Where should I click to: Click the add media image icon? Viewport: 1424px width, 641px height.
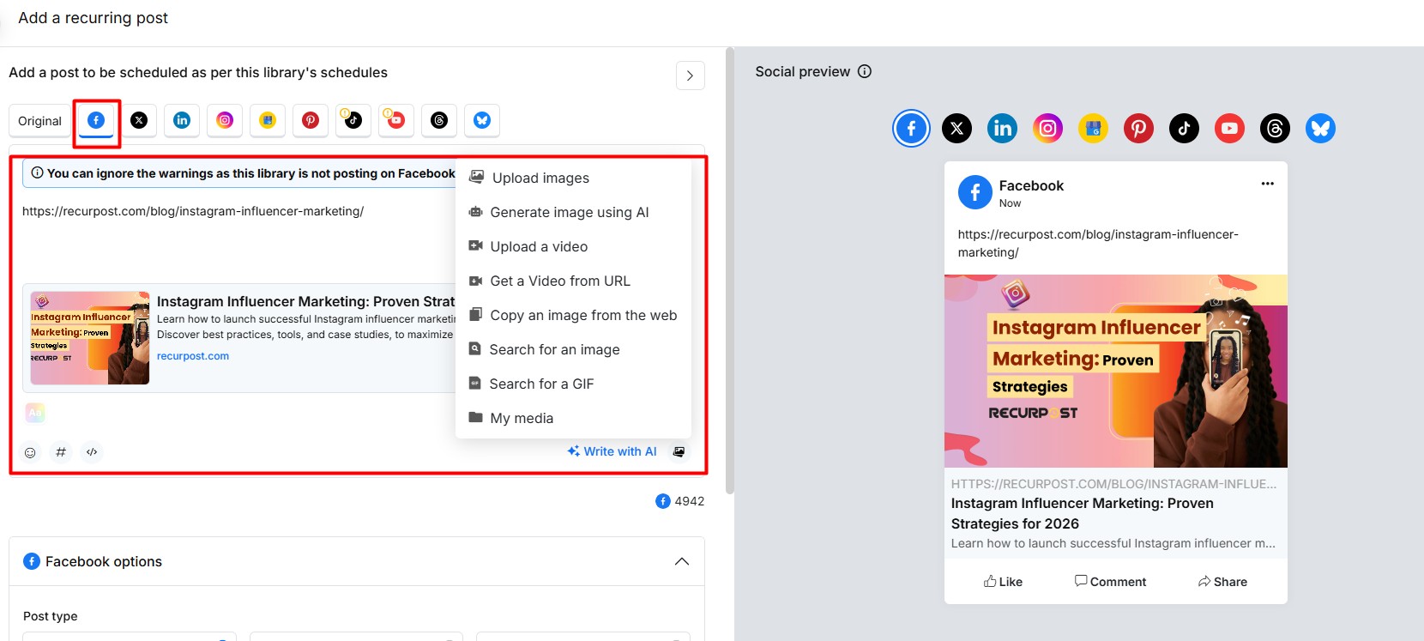(679, 451)
